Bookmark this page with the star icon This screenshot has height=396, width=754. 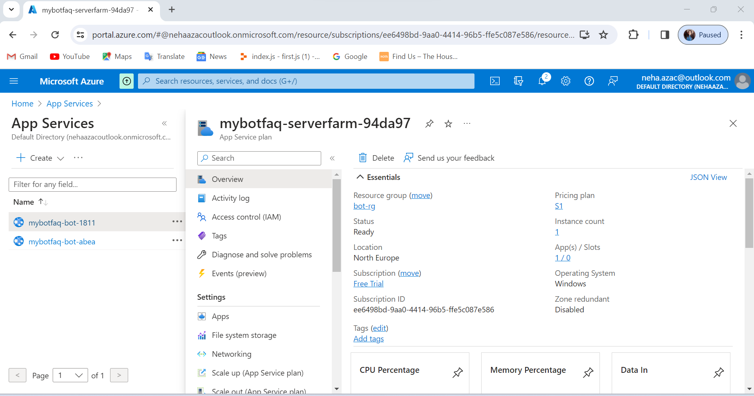tap(603, 35)
